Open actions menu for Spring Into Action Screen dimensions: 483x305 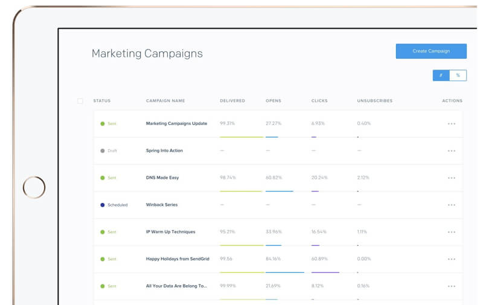(452, 150)
